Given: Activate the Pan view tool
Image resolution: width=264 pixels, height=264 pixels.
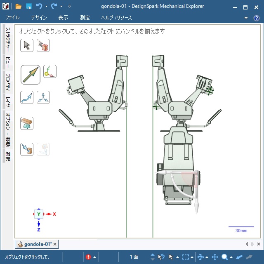Looking at the screenshot, I should coord(215,257).
